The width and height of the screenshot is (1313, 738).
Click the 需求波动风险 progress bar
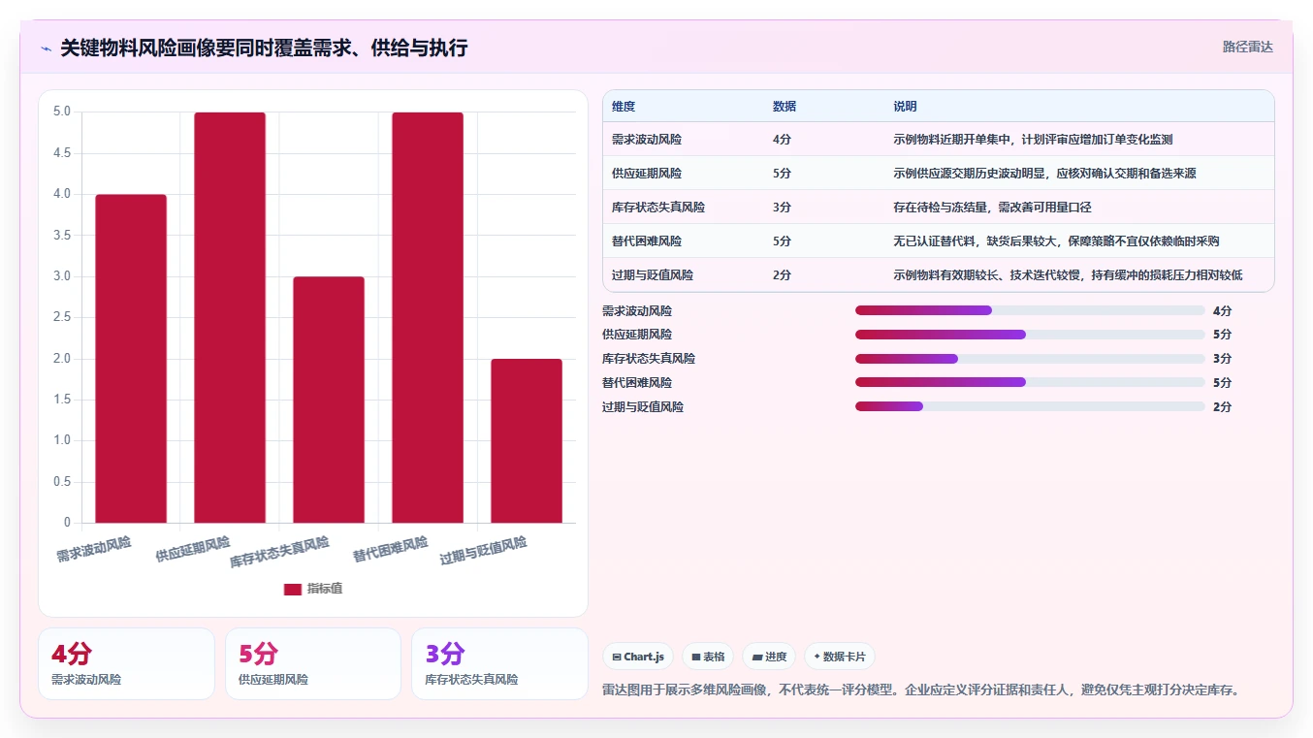pos(1030,310)
